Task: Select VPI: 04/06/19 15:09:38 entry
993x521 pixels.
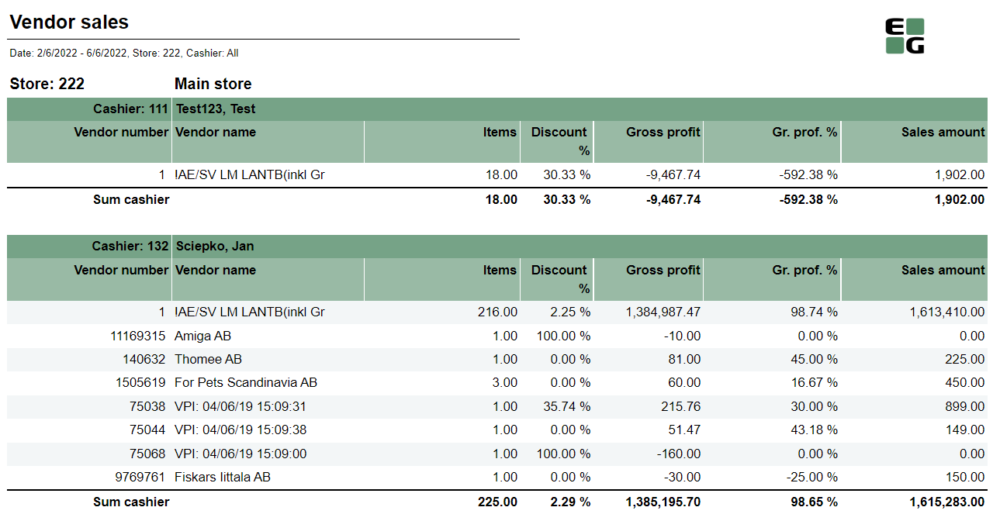Action: coord(240,430)
